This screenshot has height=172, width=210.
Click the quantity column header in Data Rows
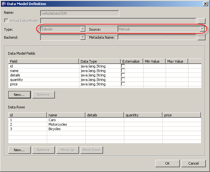pyautogui.click(x=143, y=115)
